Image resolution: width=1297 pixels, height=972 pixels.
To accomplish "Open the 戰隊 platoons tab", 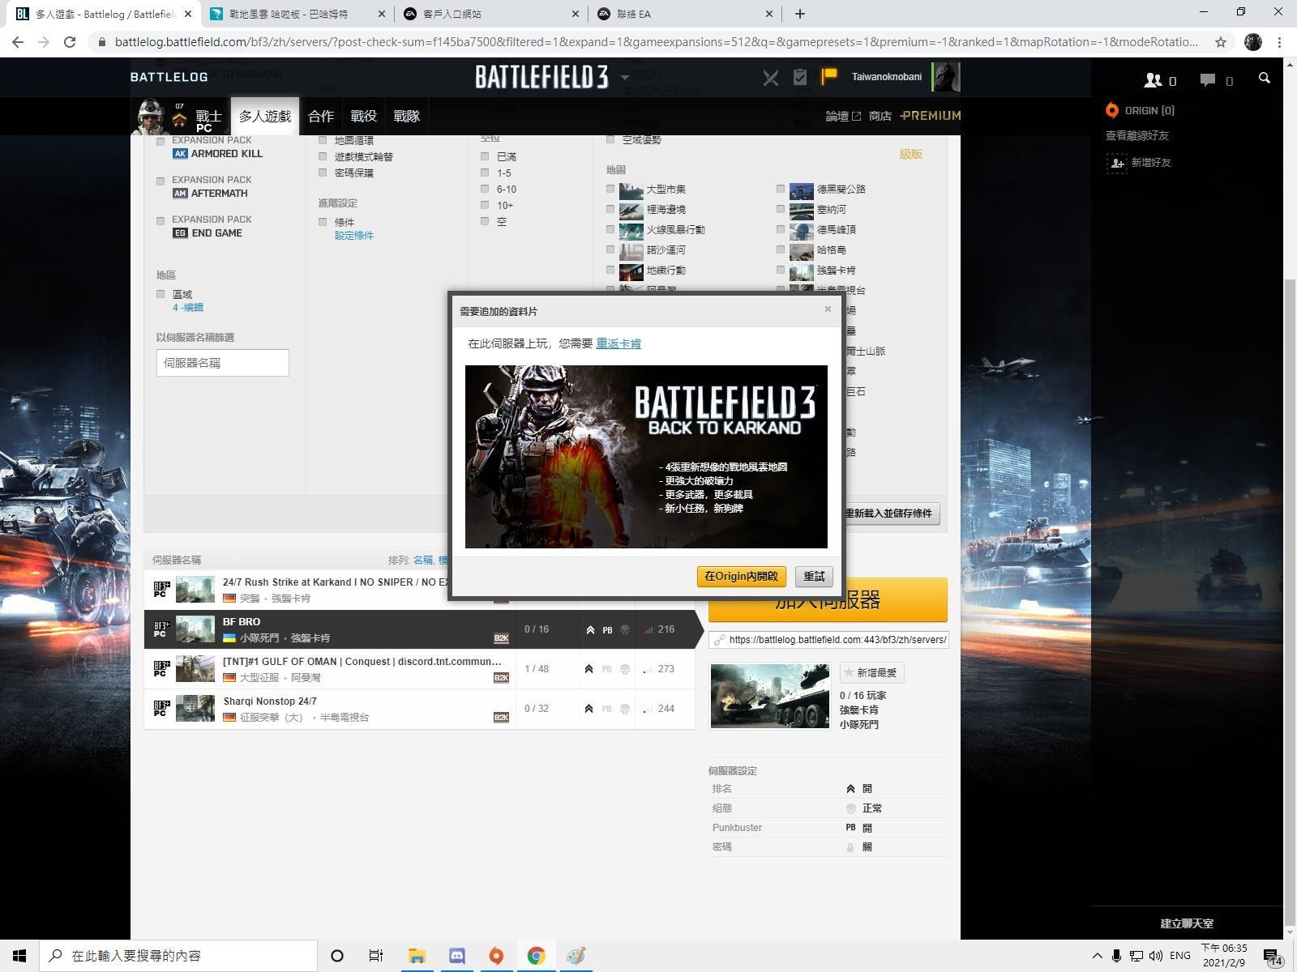I will 407,116.
